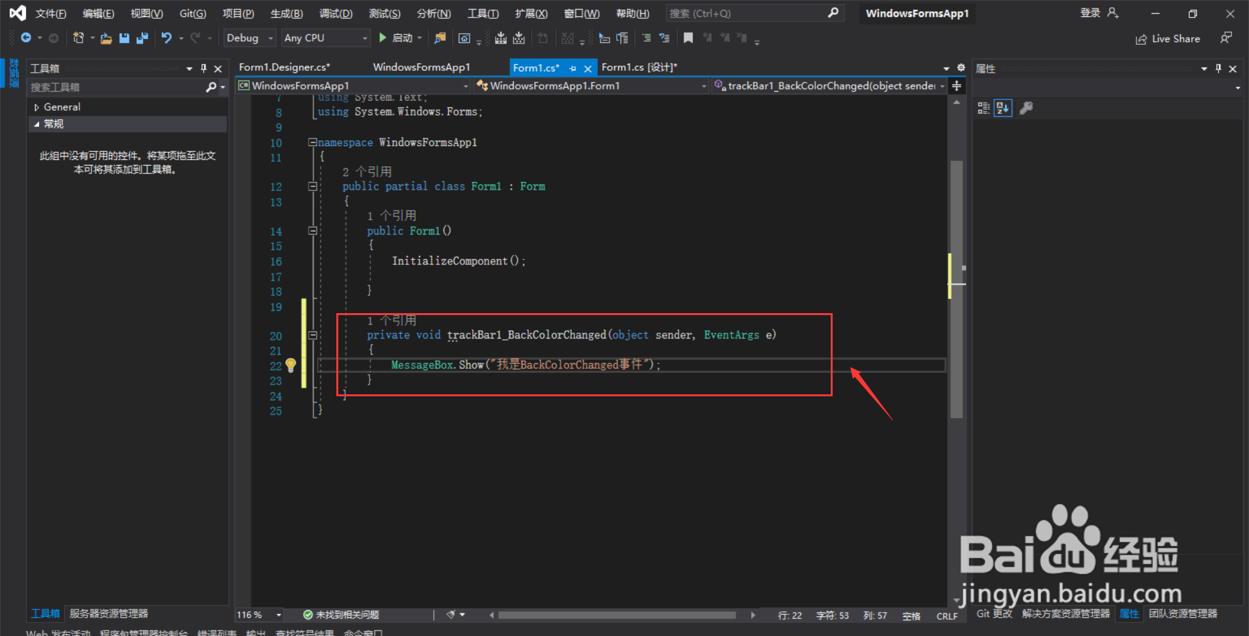Viewport: 1249px width, 636px height.
Task: Switch to the 服务器资源管理器 bottom tab
Action: pyautogui.click(x=109, y=614)
